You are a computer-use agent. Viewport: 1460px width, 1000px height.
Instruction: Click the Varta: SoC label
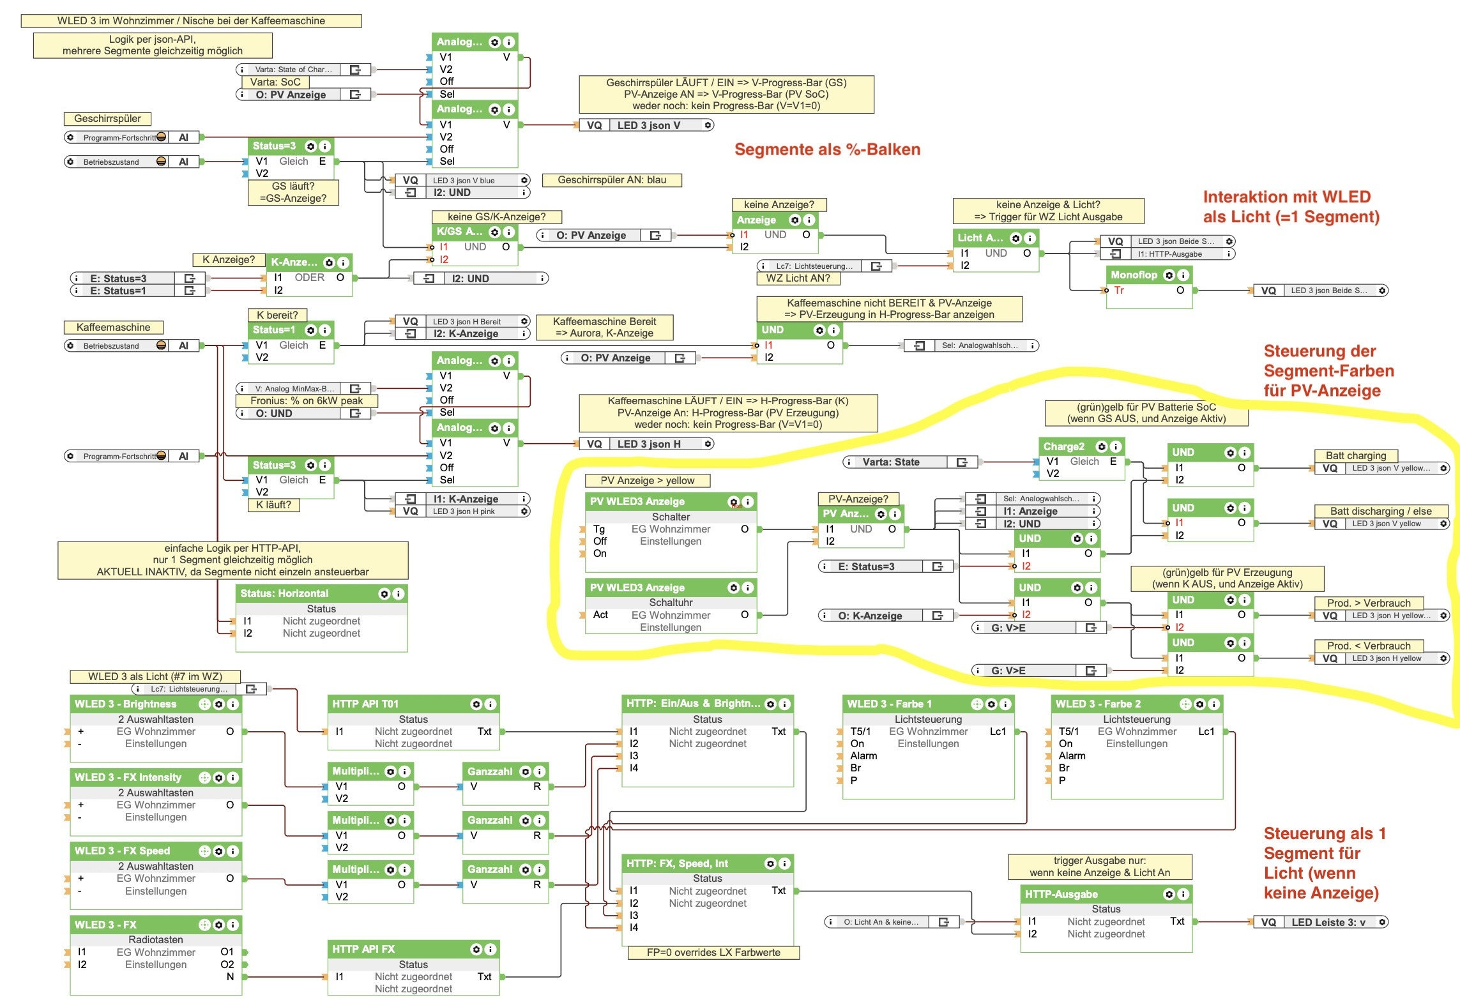275,82
